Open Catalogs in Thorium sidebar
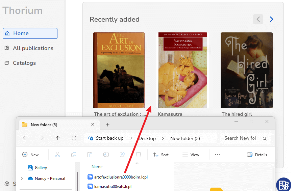 [20, 63]
